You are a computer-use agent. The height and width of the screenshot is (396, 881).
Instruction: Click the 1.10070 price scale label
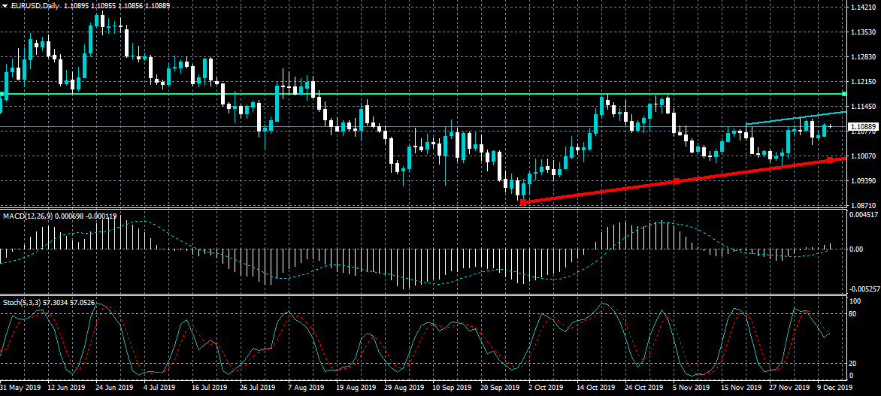click(x=862, y=156)
